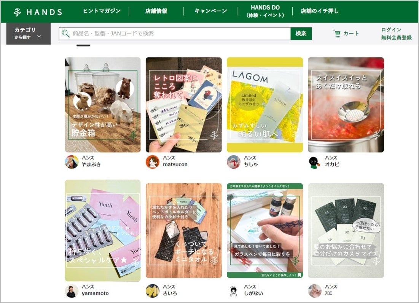419x303 pixels.
Task: Go to キャンペーン page
Action: pyautogui.click(x=211, y=11)
